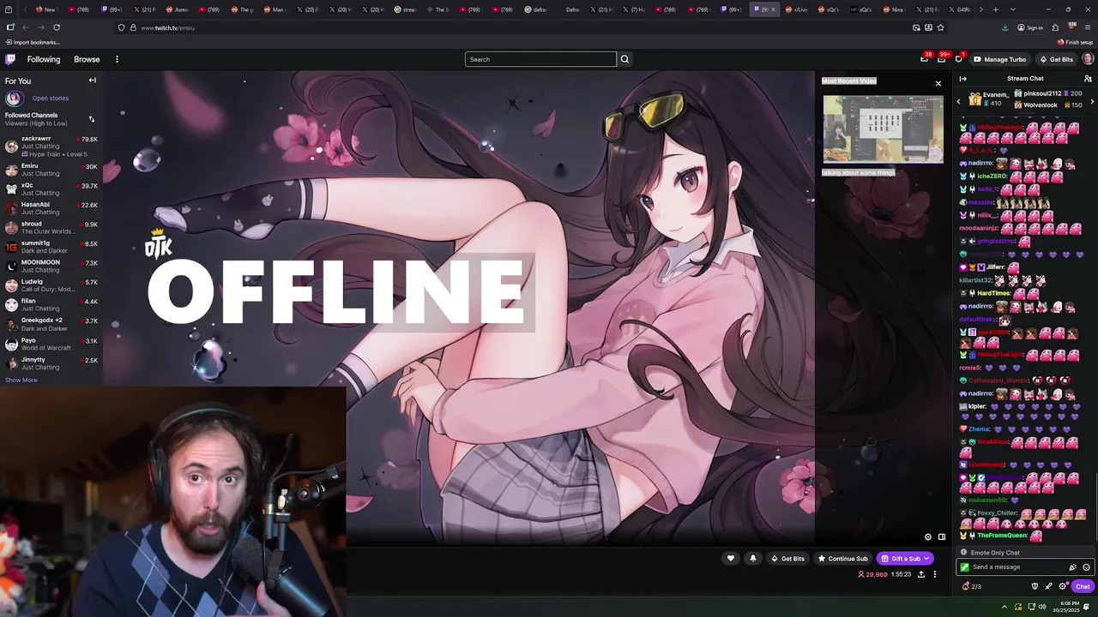Open the most recent video thumbnail
This screenshot has height=617, width=1098.
point(883,129)
